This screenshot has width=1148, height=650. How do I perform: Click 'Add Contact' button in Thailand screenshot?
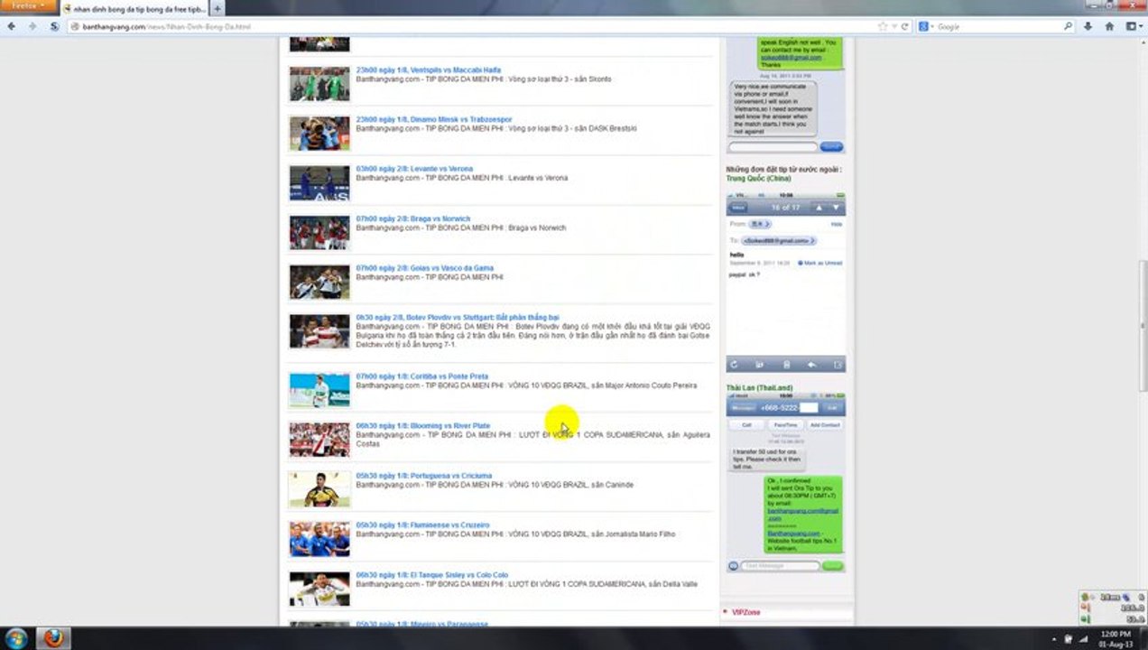tap(824, 424)
